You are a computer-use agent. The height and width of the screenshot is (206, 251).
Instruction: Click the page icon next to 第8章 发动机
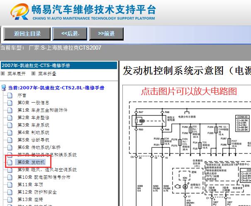pos(10,163)
